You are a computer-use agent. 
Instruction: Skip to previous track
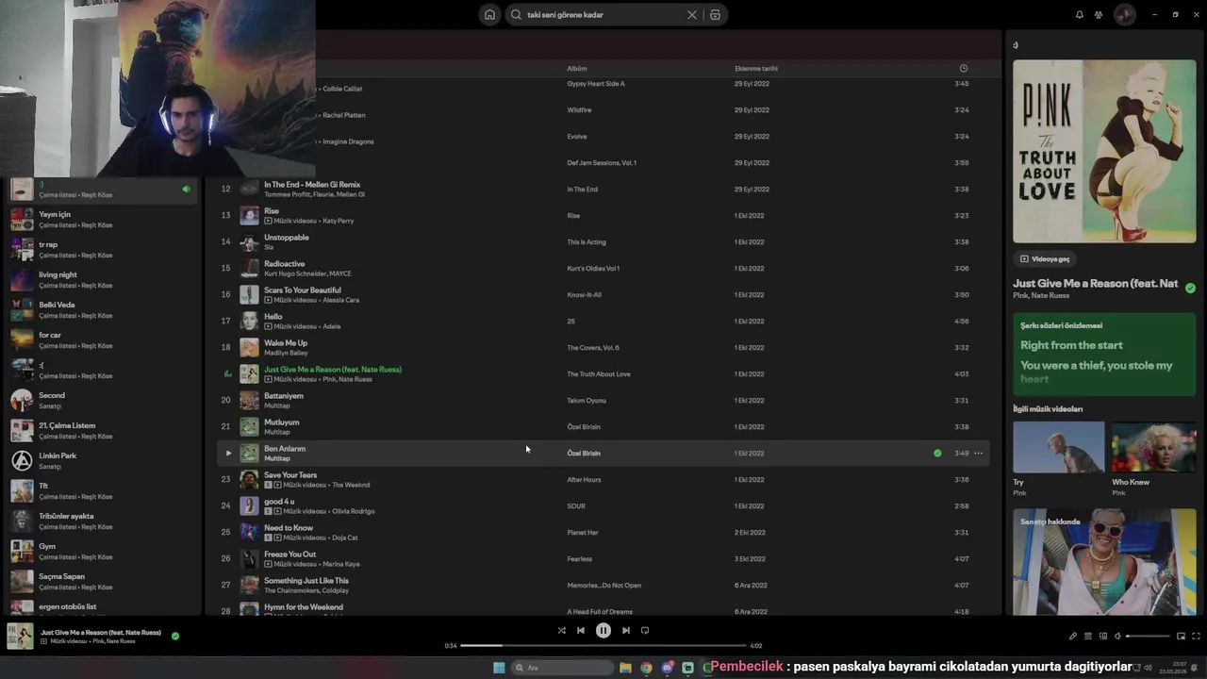[581, 631]
